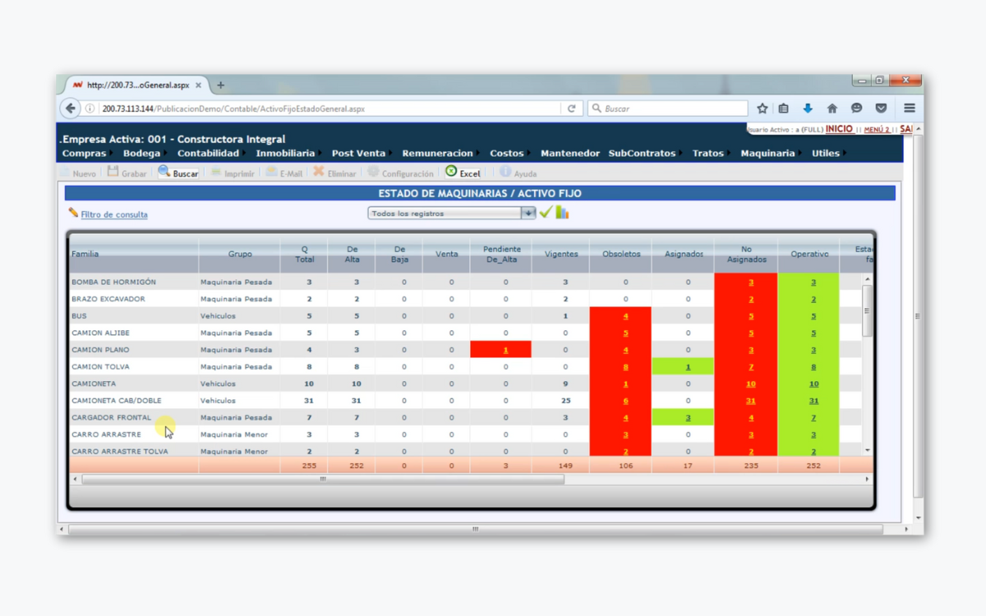986x616 pixels.
Task: Open the Pocket icon in the toolbar
Action: [881, 108]
